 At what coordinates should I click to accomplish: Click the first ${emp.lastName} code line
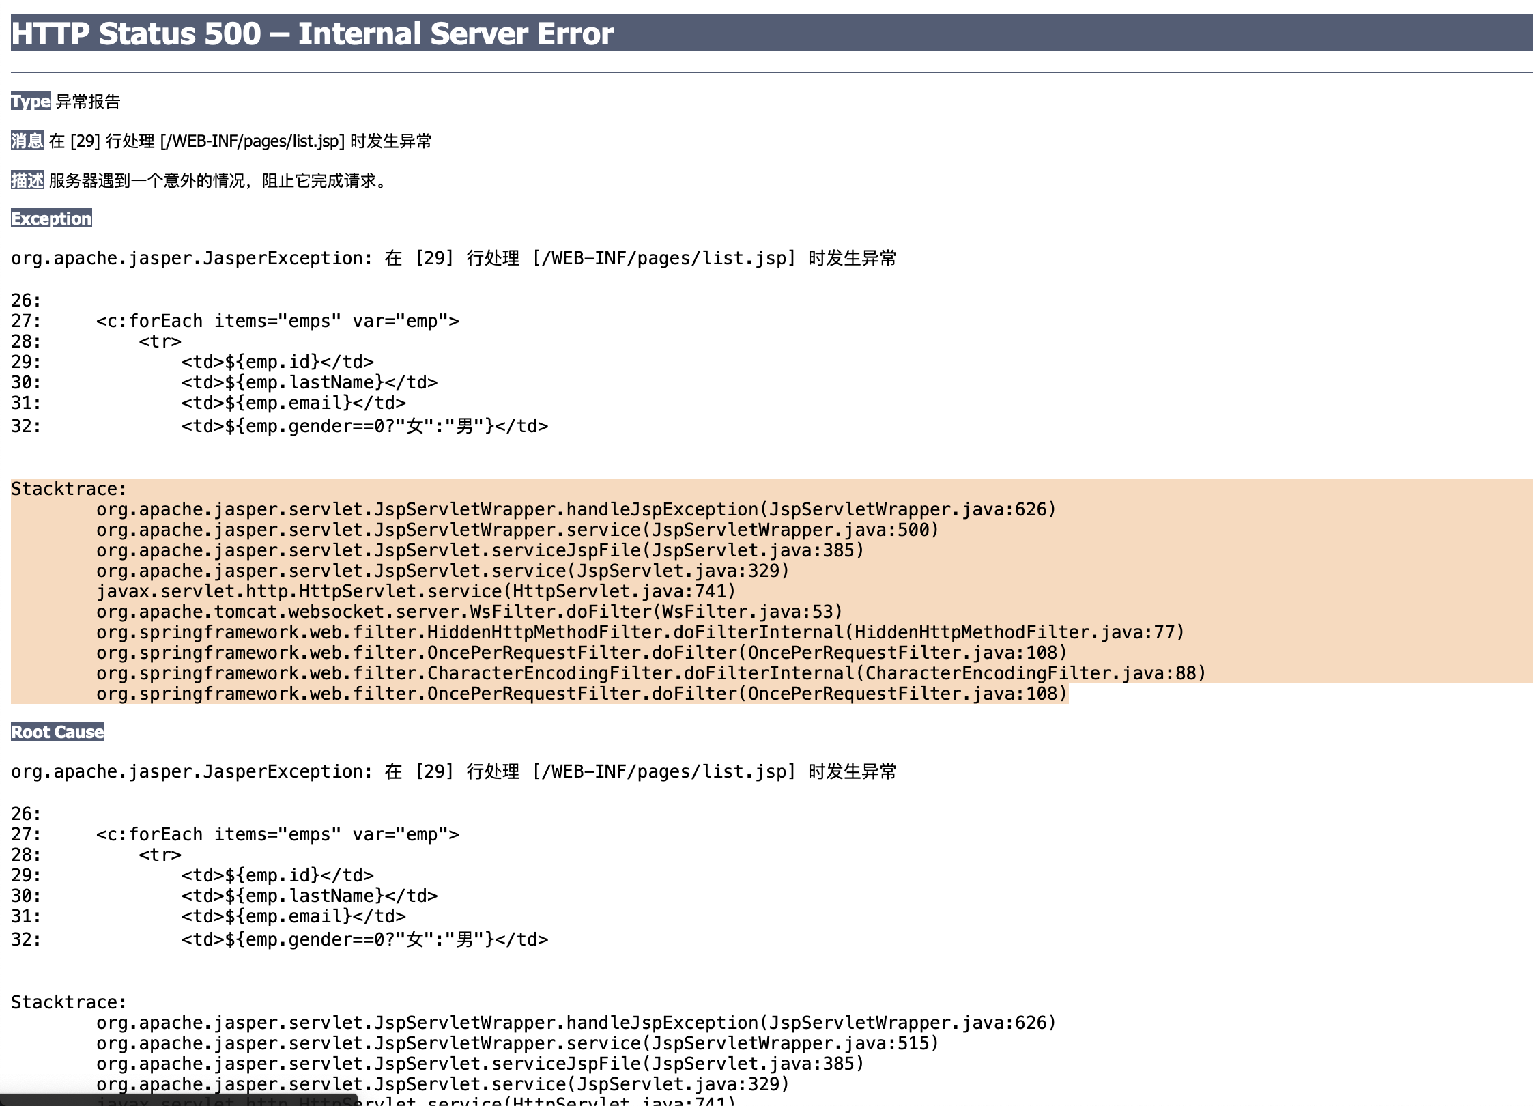(x=309, y=382)
